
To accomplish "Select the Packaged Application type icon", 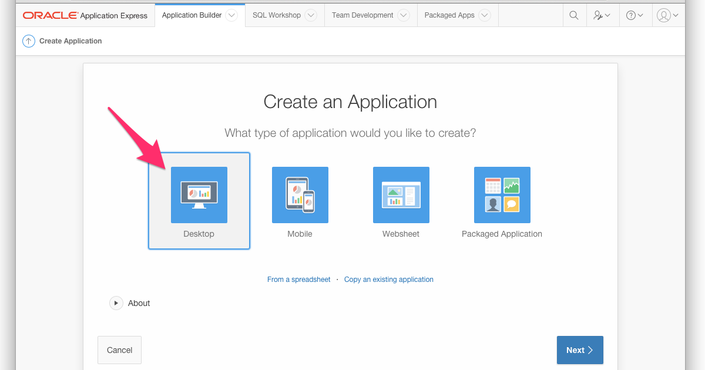I will click(x=502, y=195).
